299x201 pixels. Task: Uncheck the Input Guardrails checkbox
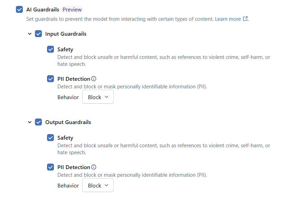coord(38,34)
